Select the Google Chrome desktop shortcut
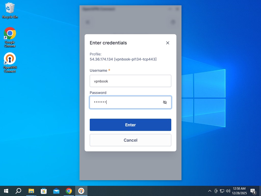Viewport: 261px width, 196px height. coord(10,37)
